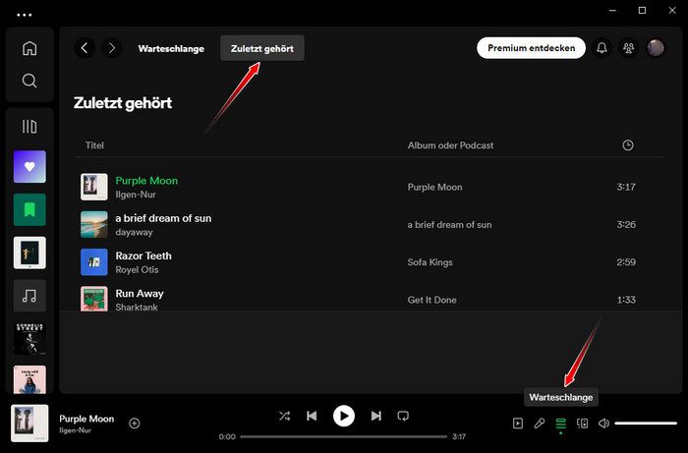Open Razor Teeth track
The image size is (688, 453).
click(x=143, y=255)
